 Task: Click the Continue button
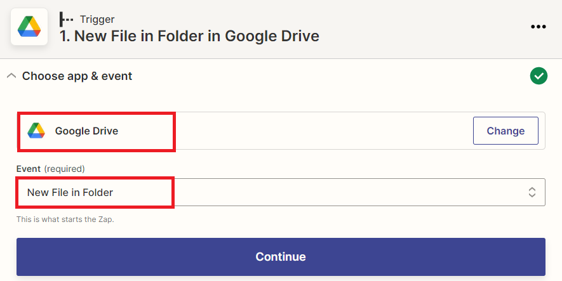point(281,257)
